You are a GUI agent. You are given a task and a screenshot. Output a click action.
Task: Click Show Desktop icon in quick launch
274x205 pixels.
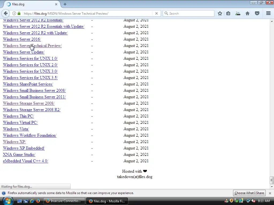[x=19, y=201]
